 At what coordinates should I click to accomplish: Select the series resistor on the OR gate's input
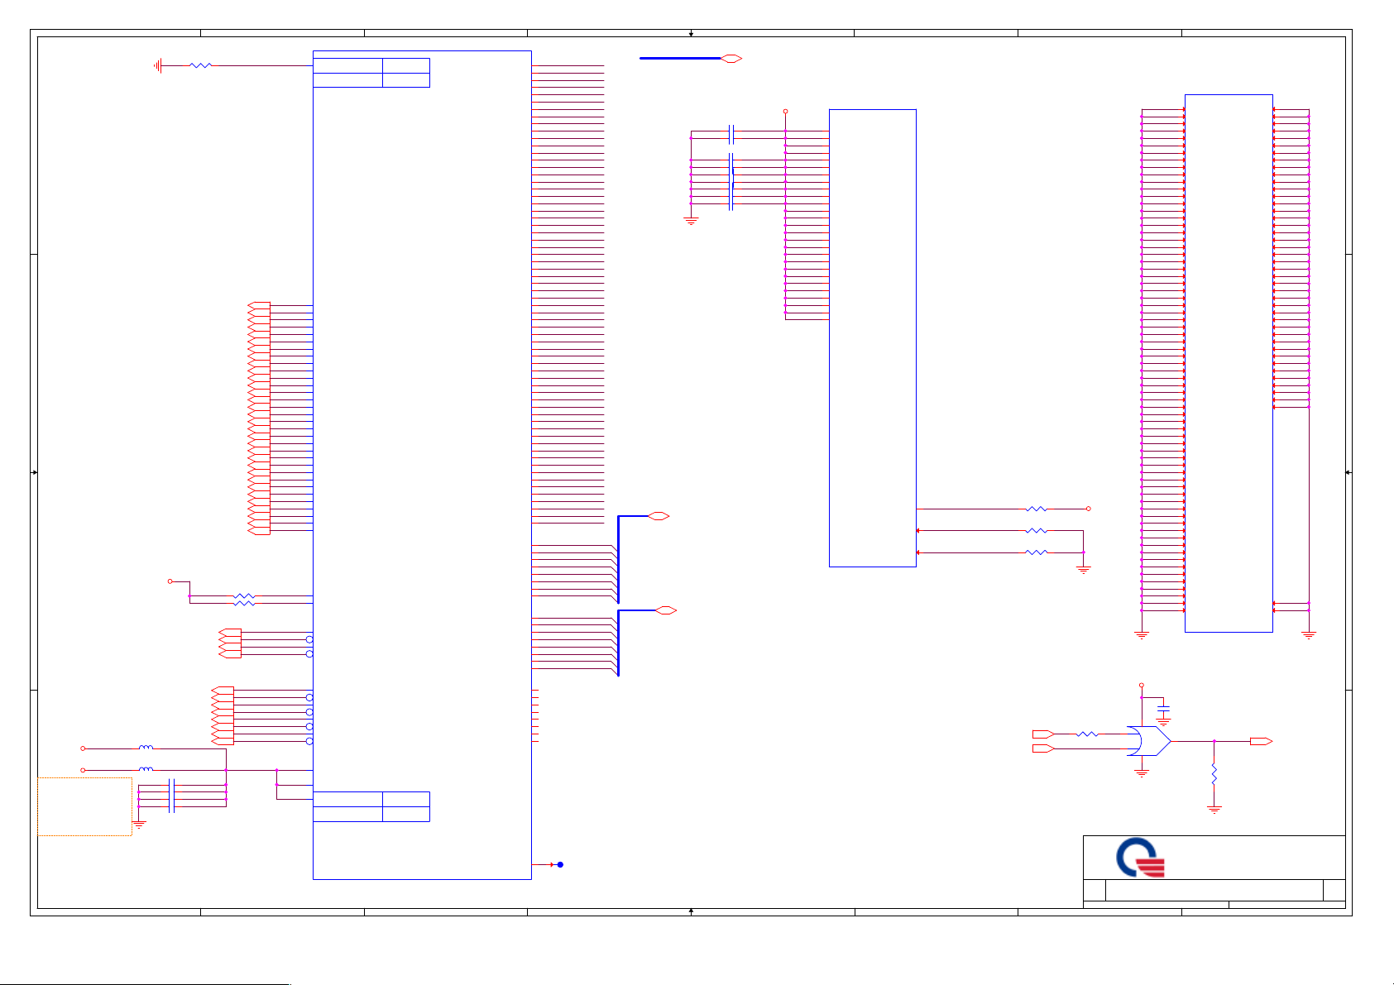1087,734
